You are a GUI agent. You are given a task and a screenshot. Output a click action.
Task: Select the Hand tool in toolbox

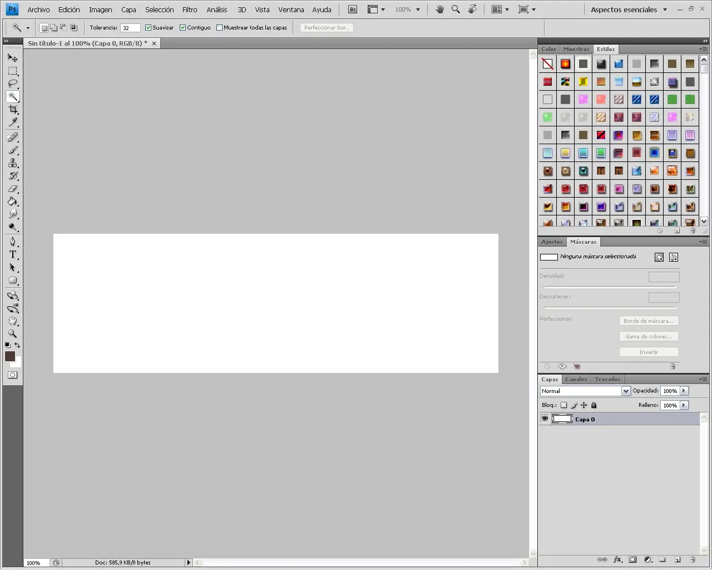[x=13, y=321]
